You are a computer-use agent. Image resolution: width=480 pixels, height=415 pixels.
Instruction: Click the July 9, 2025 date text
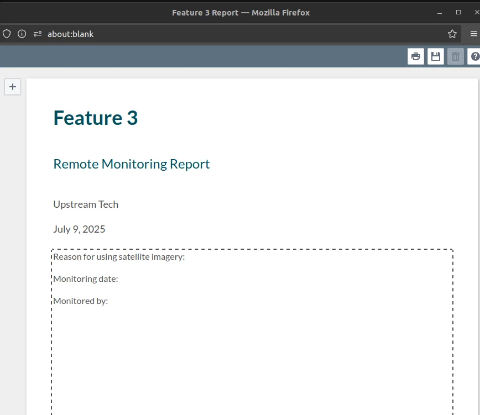pos(79,229)
